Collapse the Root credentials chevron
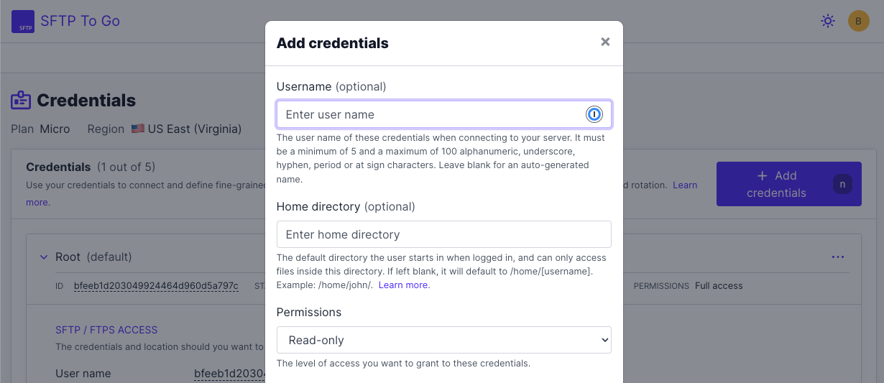The width and height of the screenshot is (884, 383). click(42, 257)
